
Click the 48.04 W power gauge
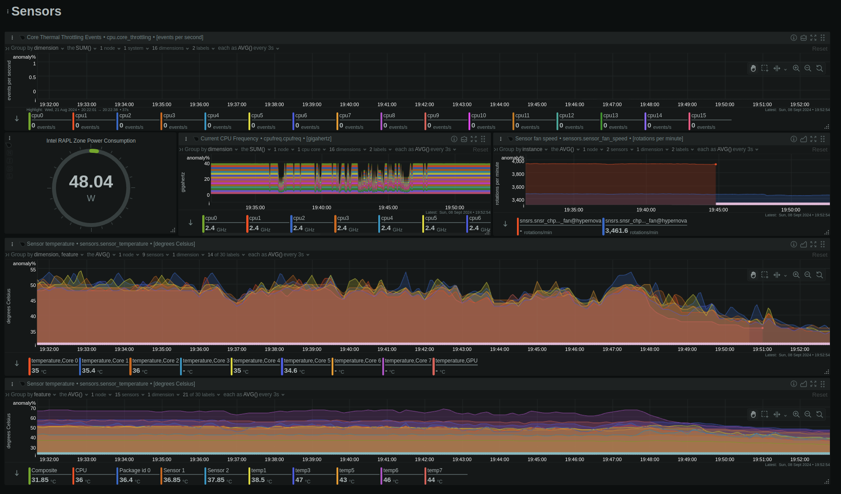[x=91, y=188]
